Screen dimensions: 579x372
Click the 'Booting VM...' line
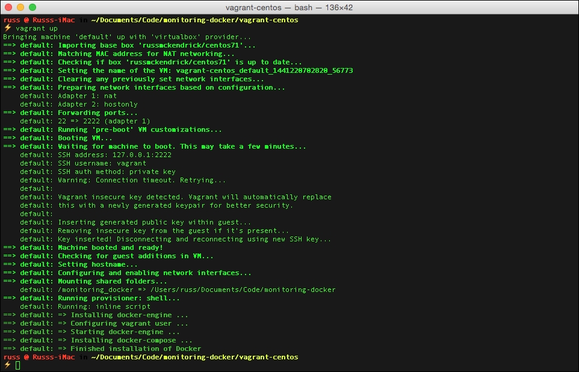[x=58, y=138]
